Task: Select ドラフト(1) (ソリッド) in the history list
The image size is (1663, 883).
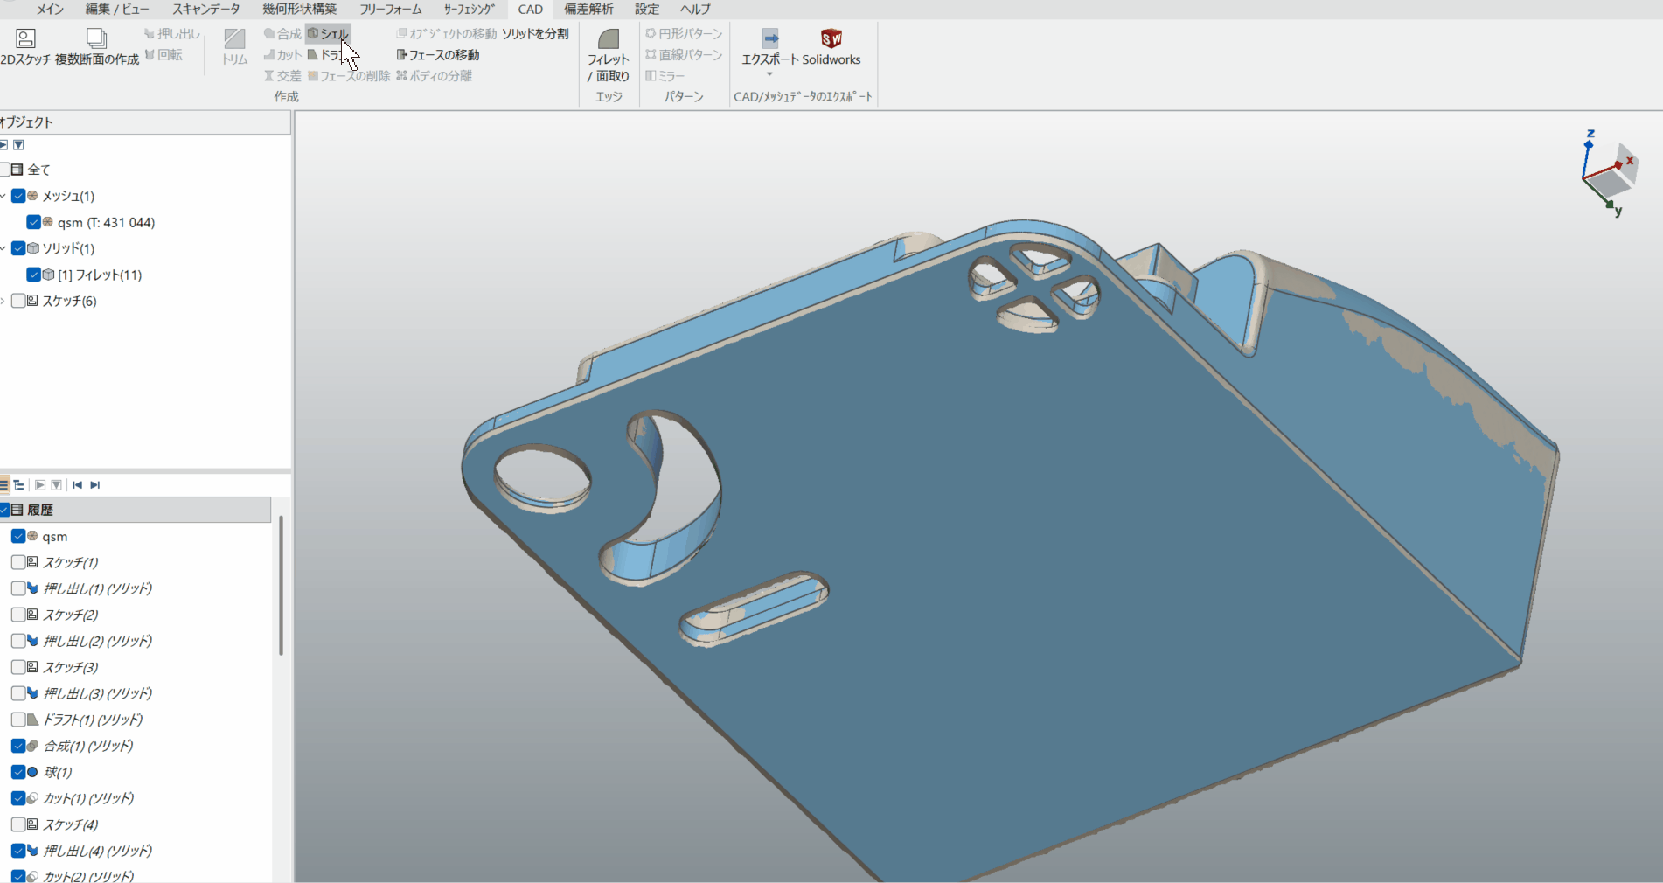Action: point(93,720)
